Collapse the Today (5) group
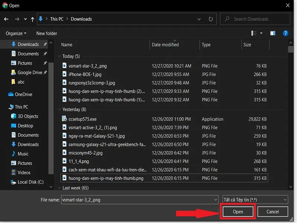 pos(59,56)
